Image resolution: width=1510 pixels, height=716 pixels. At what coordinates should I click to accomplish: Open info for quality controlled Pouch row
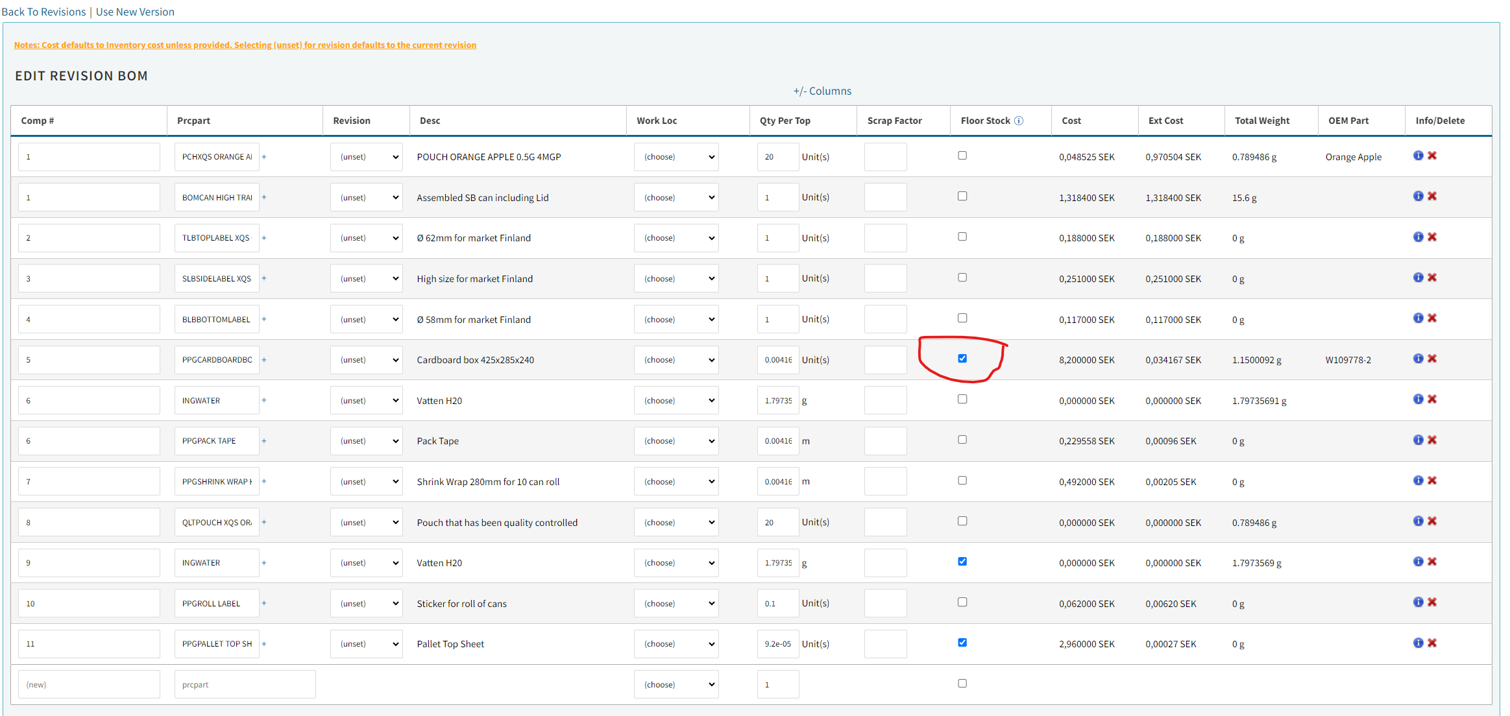[x=1418, y=521]
